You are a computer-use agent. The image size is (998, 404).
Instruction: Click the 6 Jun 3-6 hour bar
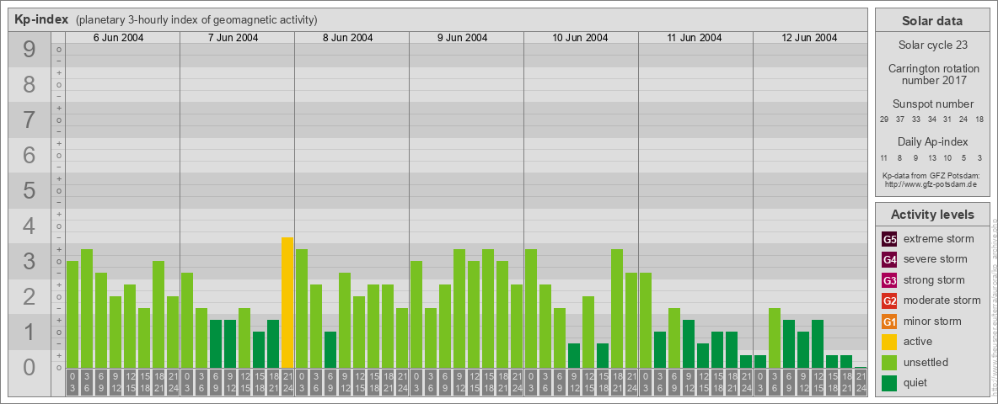coord(87,309)
